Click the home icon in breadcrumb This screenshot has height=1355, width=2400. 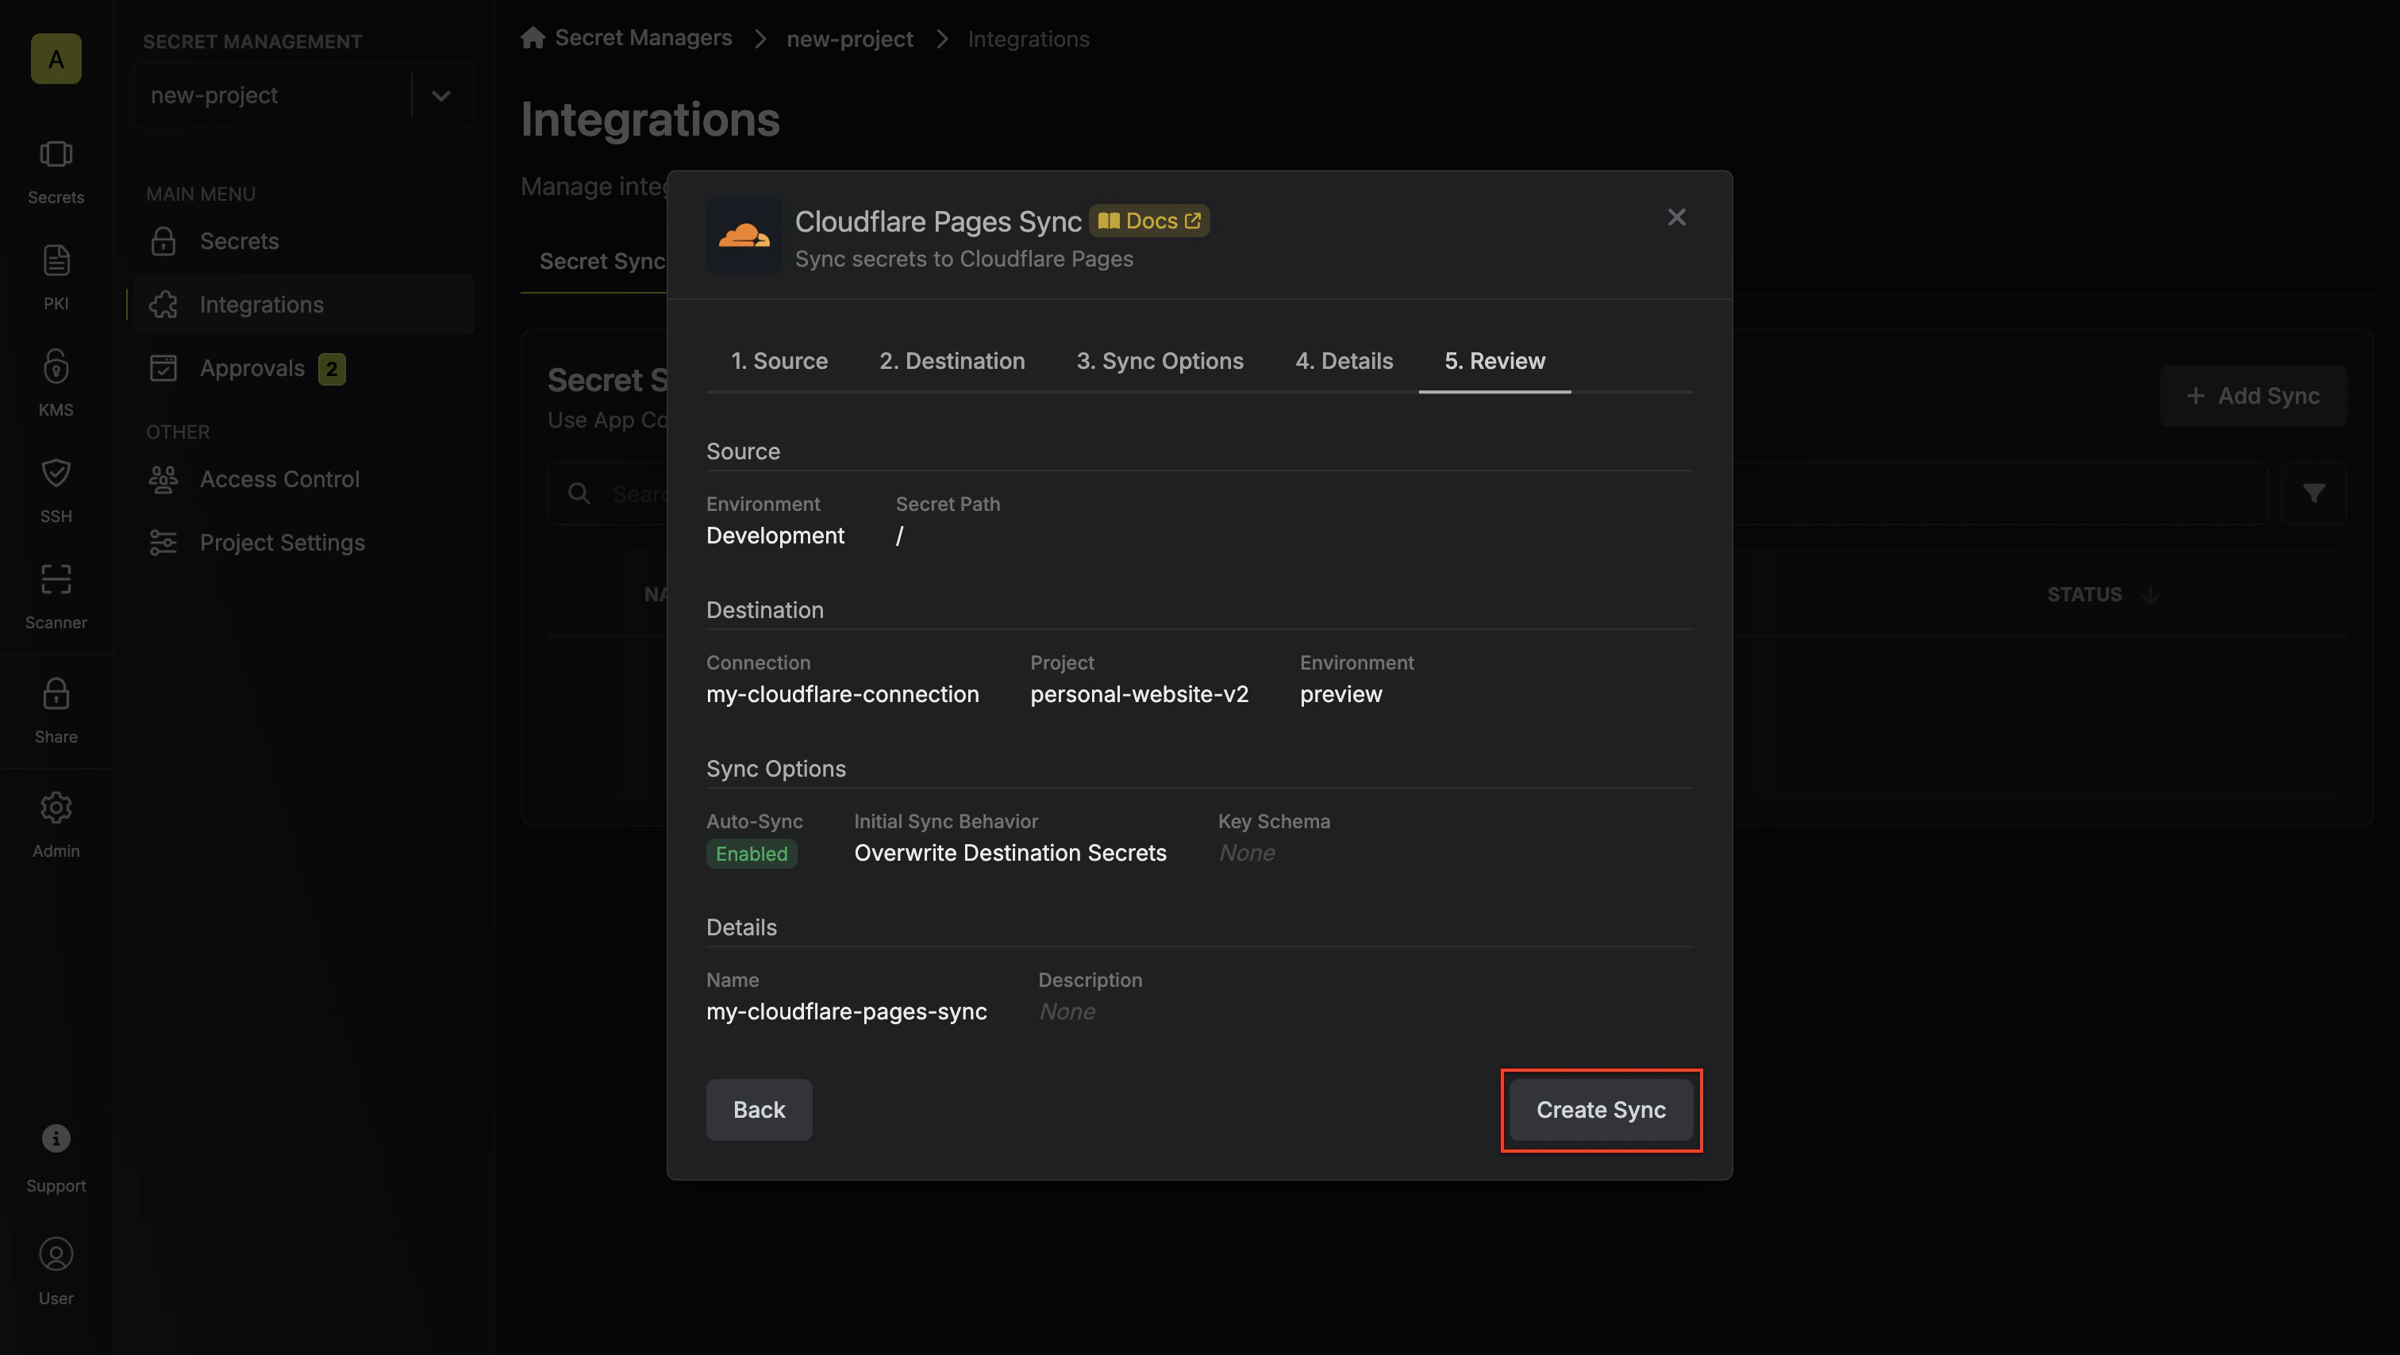[x=533, y=38]
